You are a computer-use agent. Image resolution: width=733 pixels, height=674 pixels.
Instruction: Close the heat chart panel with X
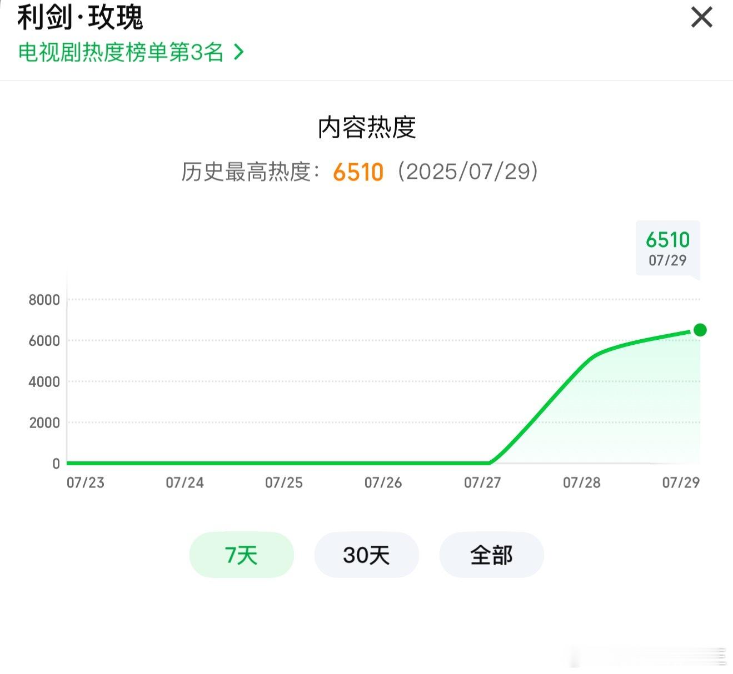(x=701, y=17)
